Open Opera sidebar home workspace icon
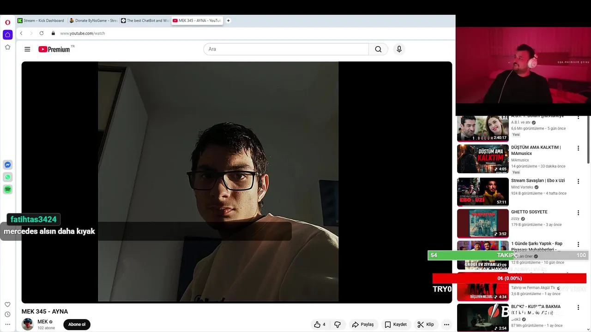The width and height of the screenshot is (591, 332). pyautogui.click(x=7, y=35)
